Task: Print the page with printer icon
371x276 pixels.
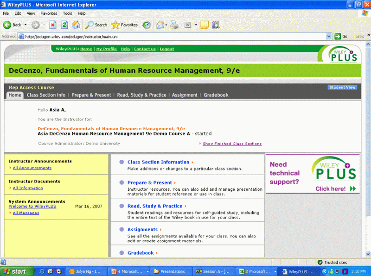Action: (x=175, y=25)
